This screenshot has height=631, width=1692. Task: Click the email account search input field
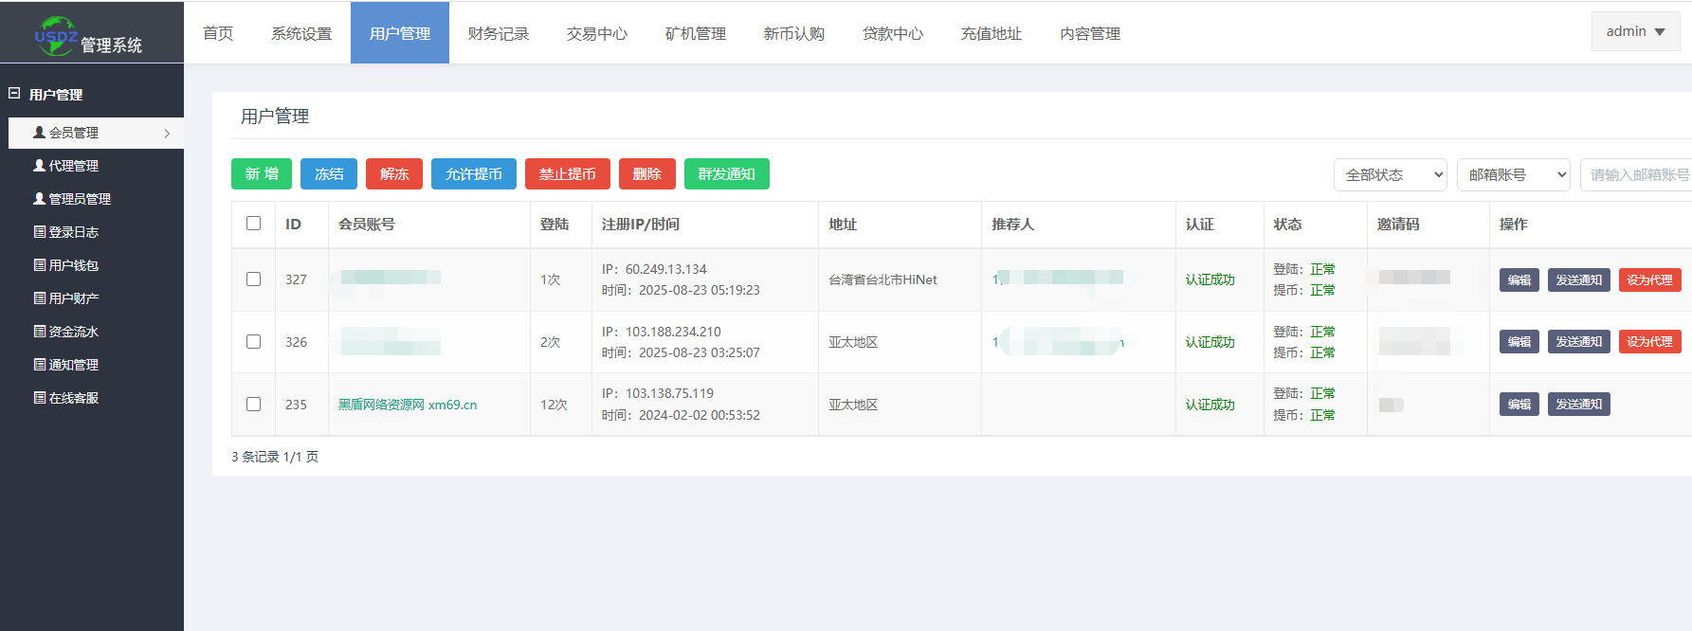[x=1638, y=174]
